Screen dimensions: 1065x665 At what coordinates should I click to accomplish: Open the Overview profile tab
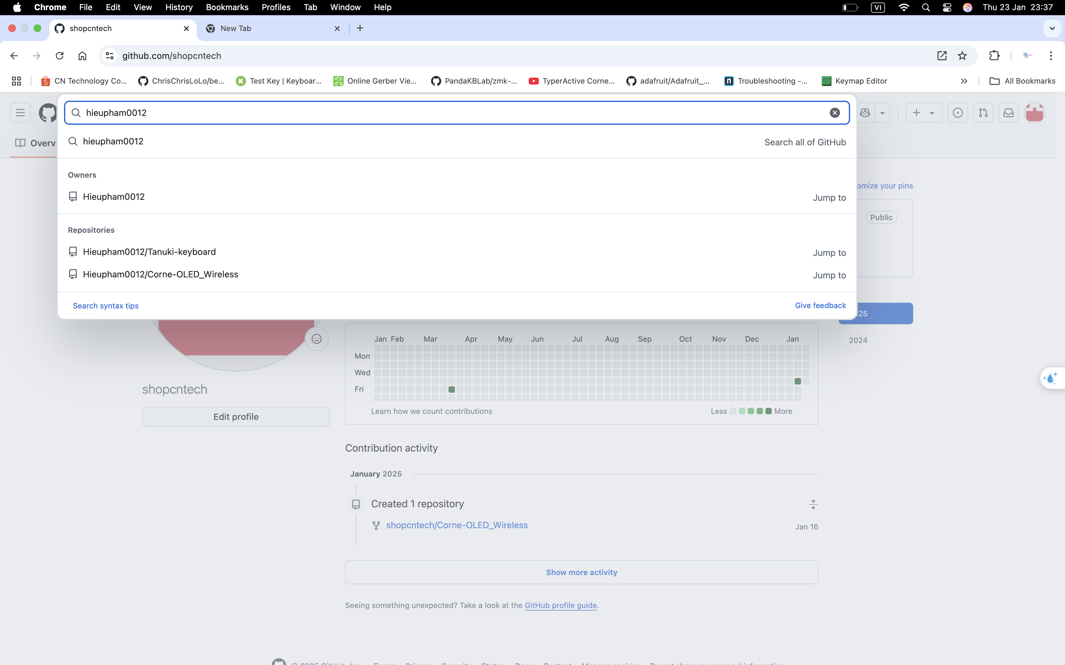[x=35, y=143]
